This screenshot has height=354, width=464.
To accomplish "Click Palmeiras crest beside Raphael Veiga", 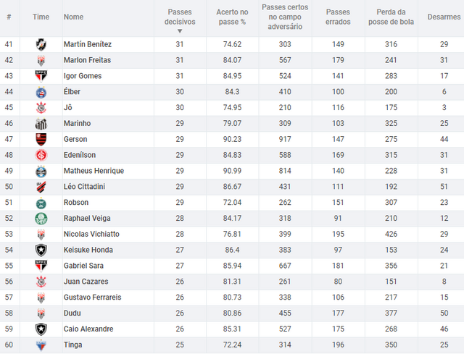I will [41, 219].
